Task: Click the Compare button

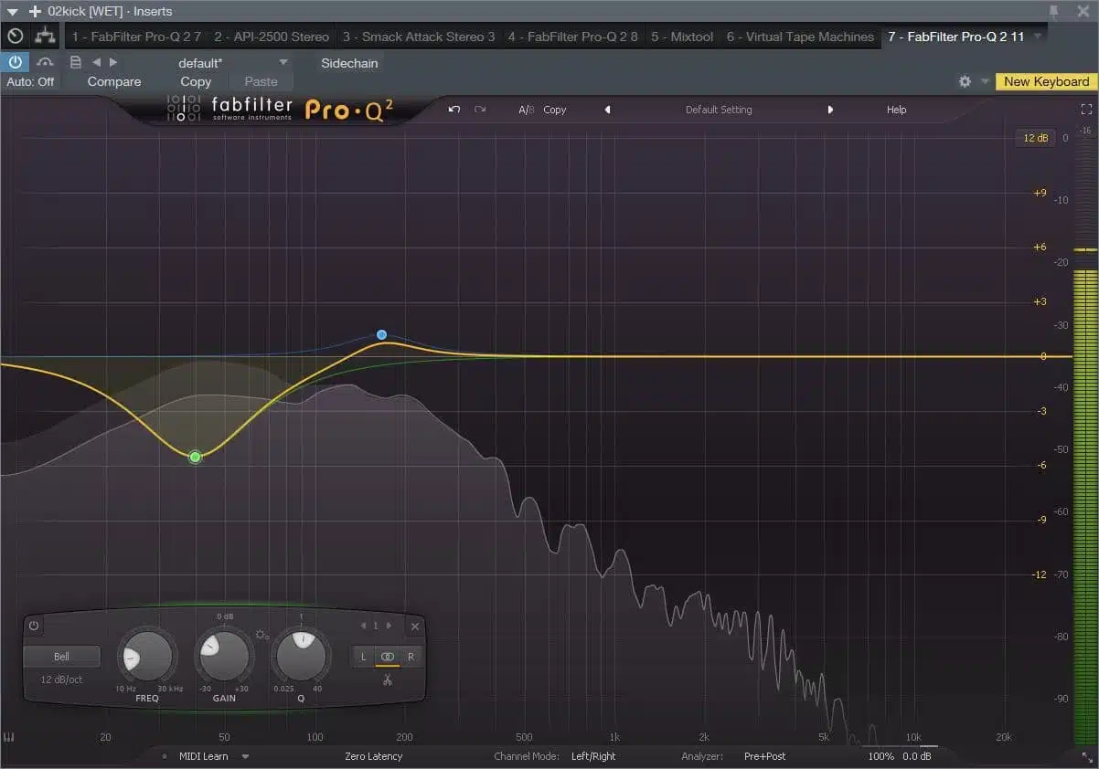Action: click(x=114, y=81)
